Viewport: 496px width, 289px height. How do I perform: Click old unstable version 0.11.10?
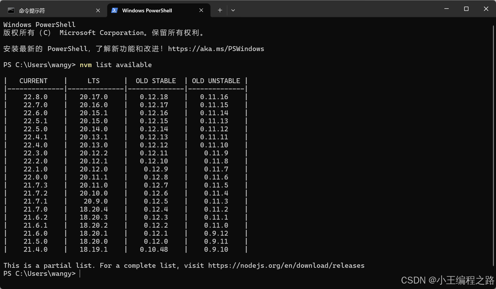[x=214, y=145]
